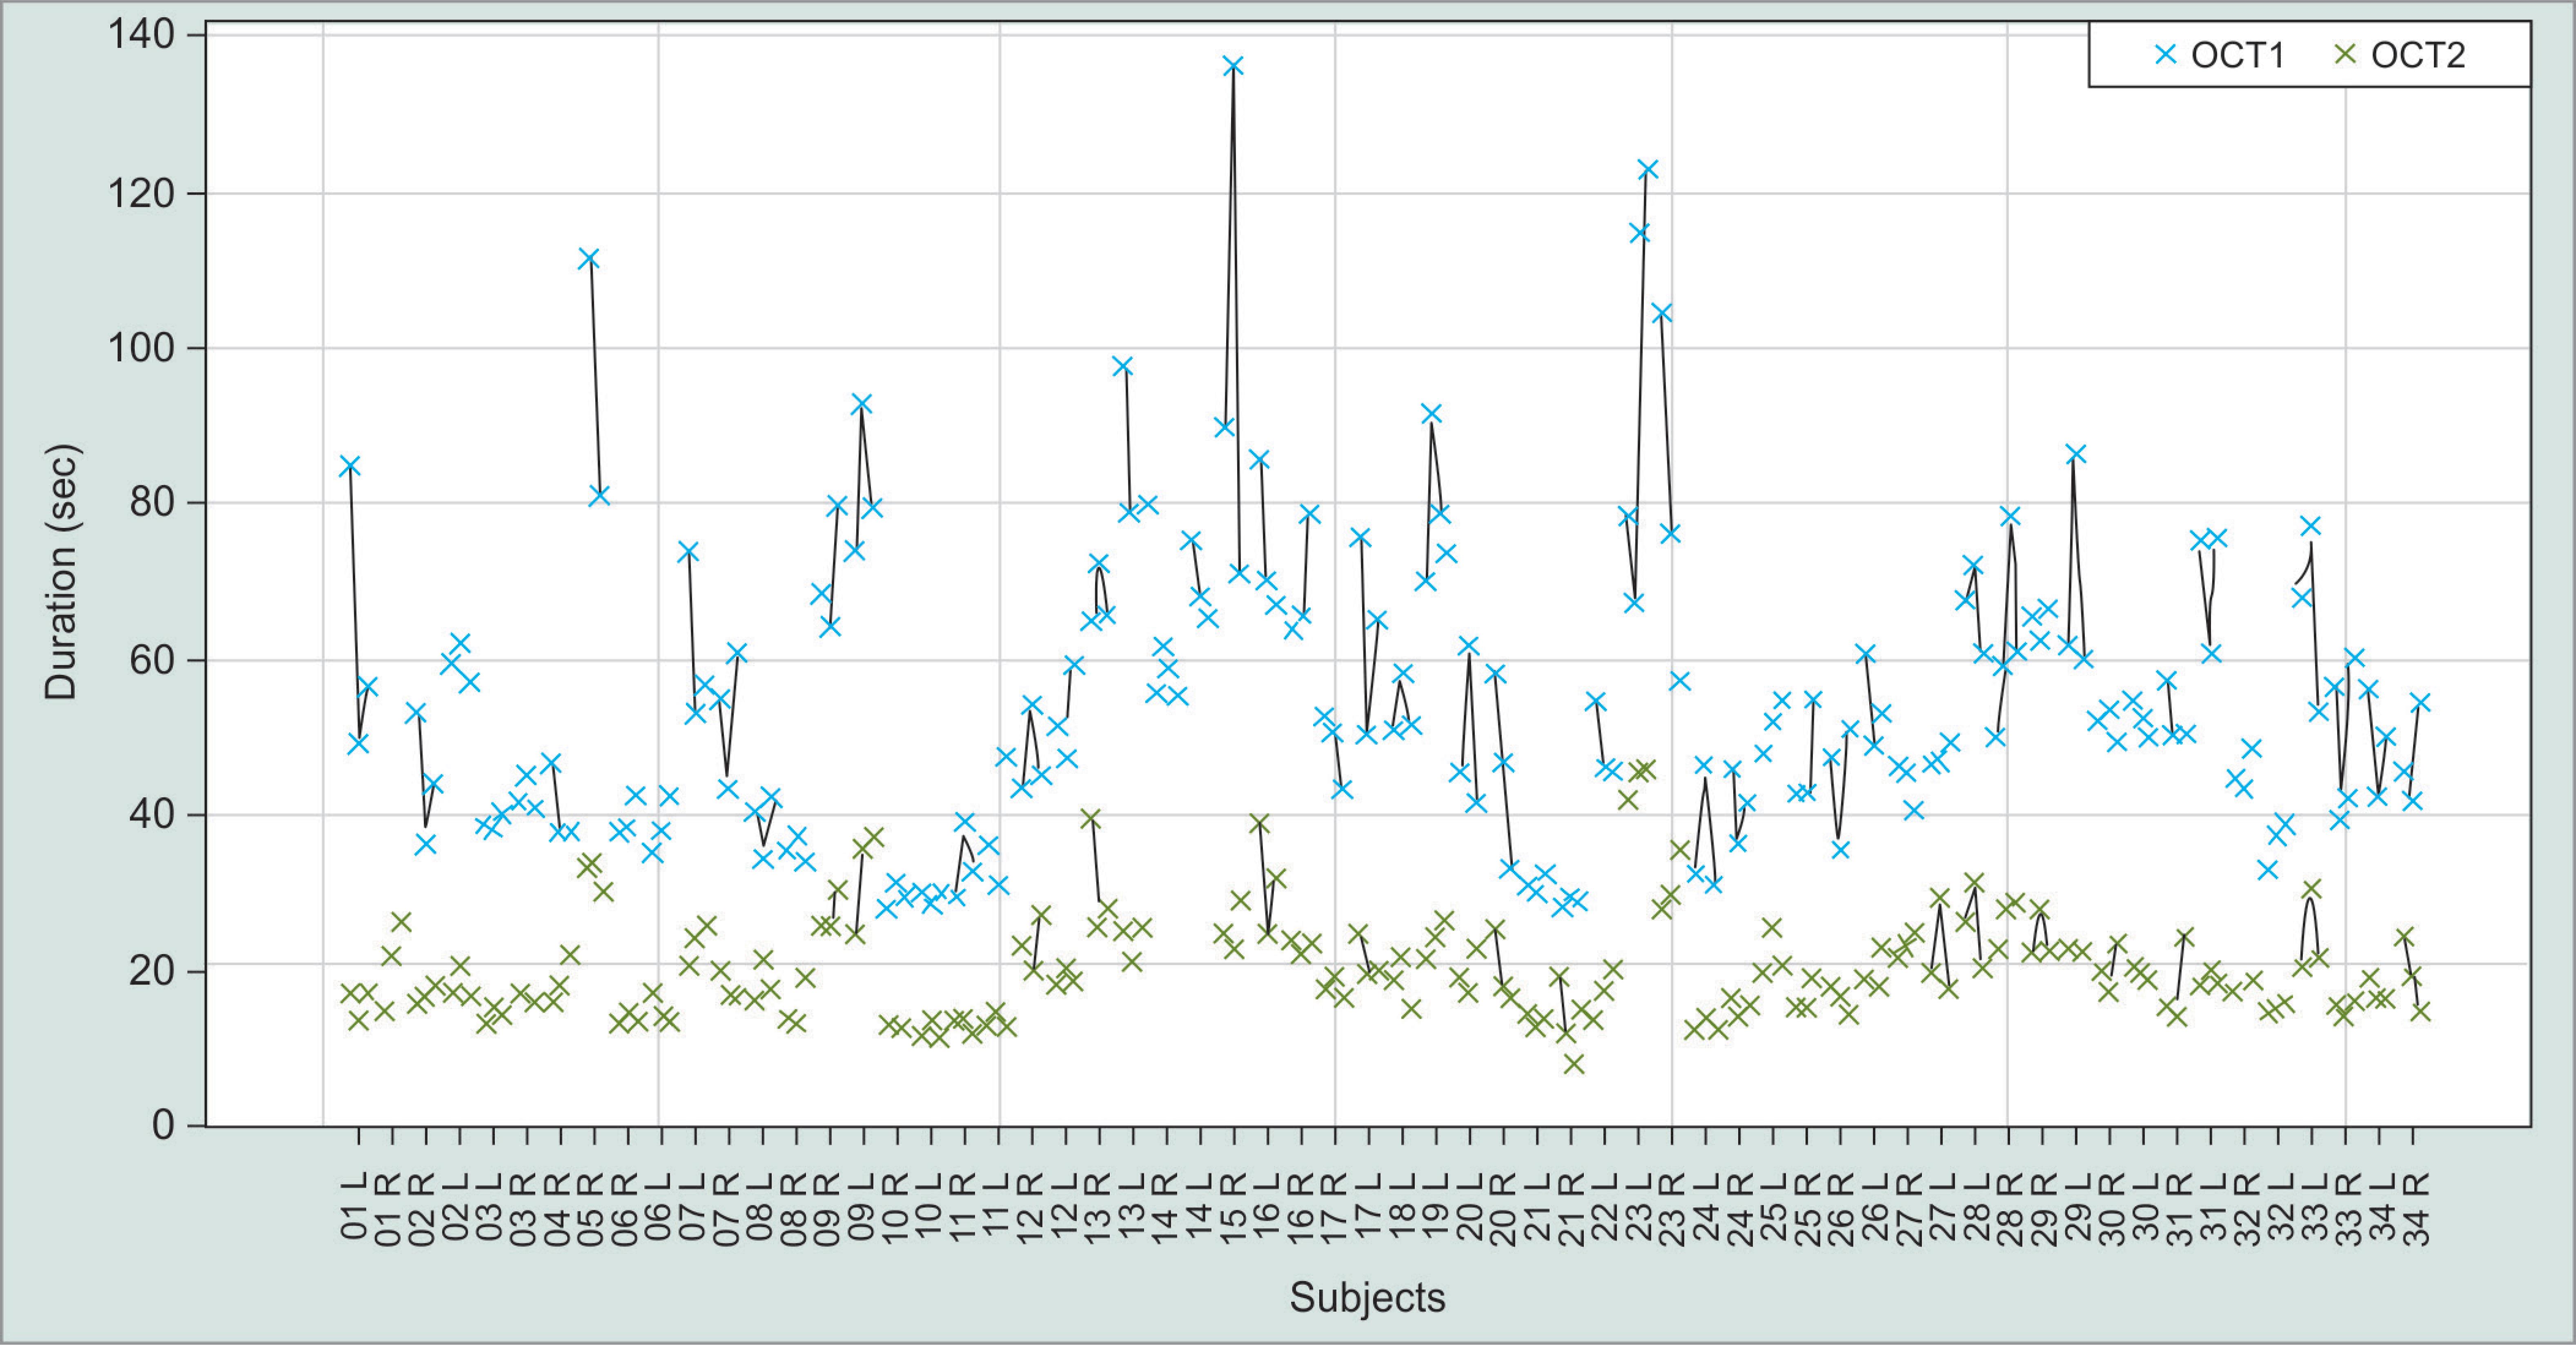Click the lowest OCT2 point, near 8 sec
Image resolution: width=2576 pixels, height=1345 pixels.
1574,1064
